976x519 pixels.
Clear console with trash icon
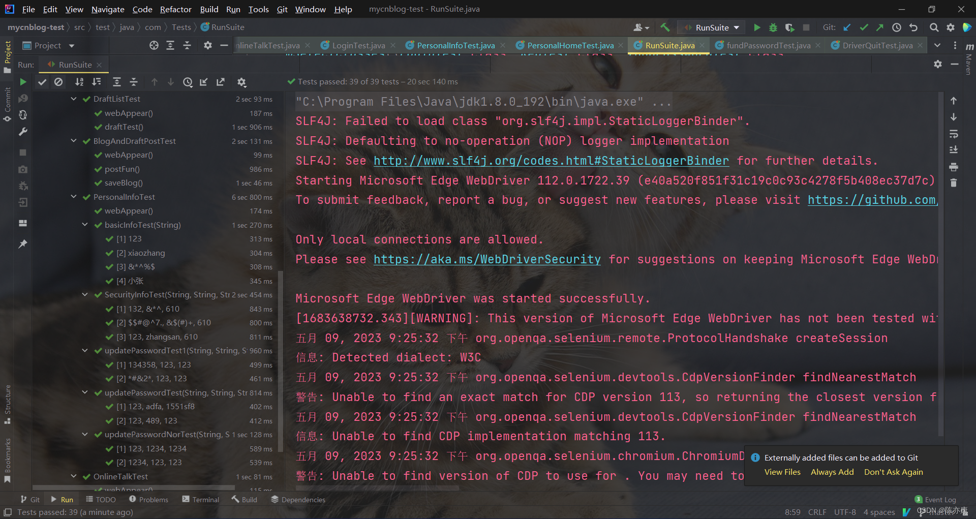tap(954, 182)
